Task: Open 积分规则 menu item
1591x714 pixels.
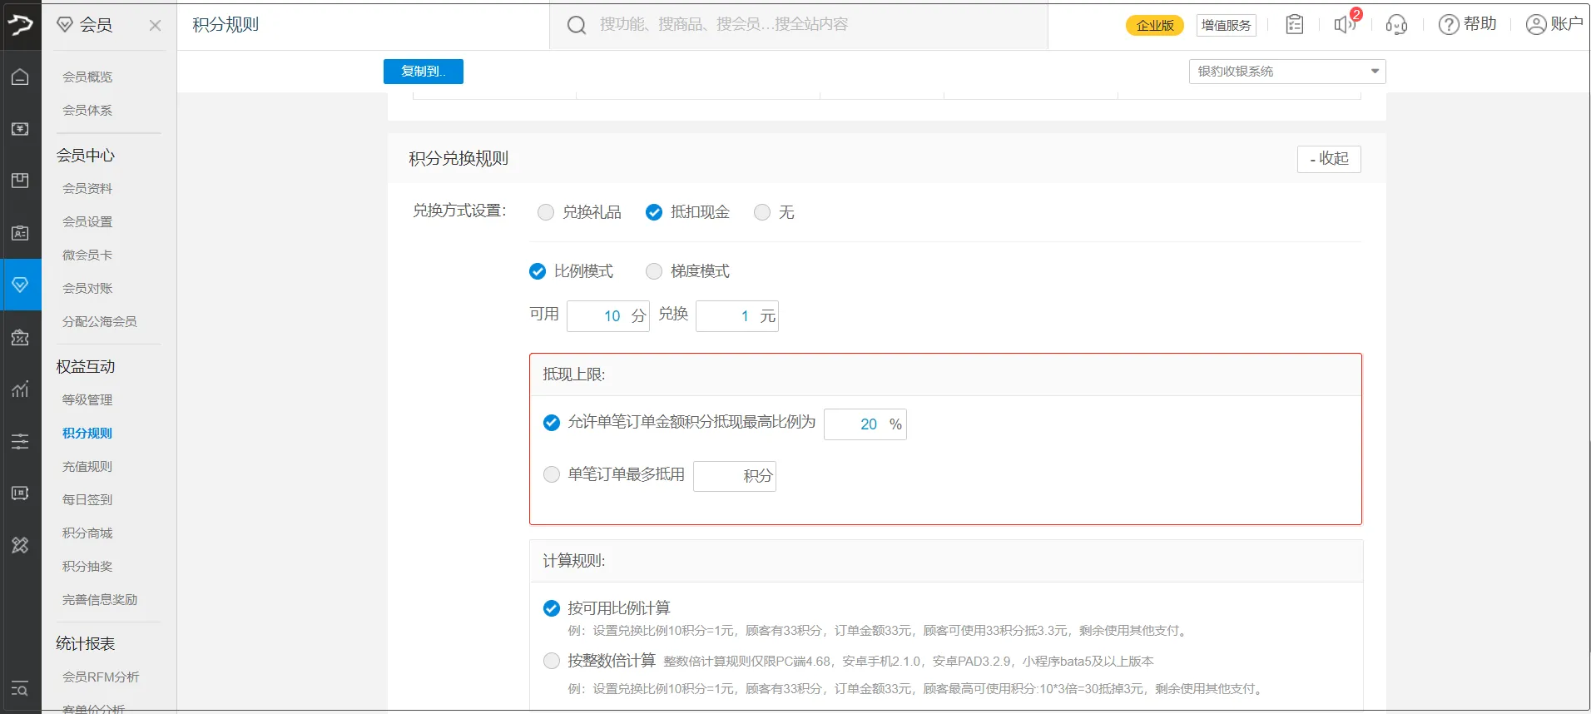Action: click(87, 433)
